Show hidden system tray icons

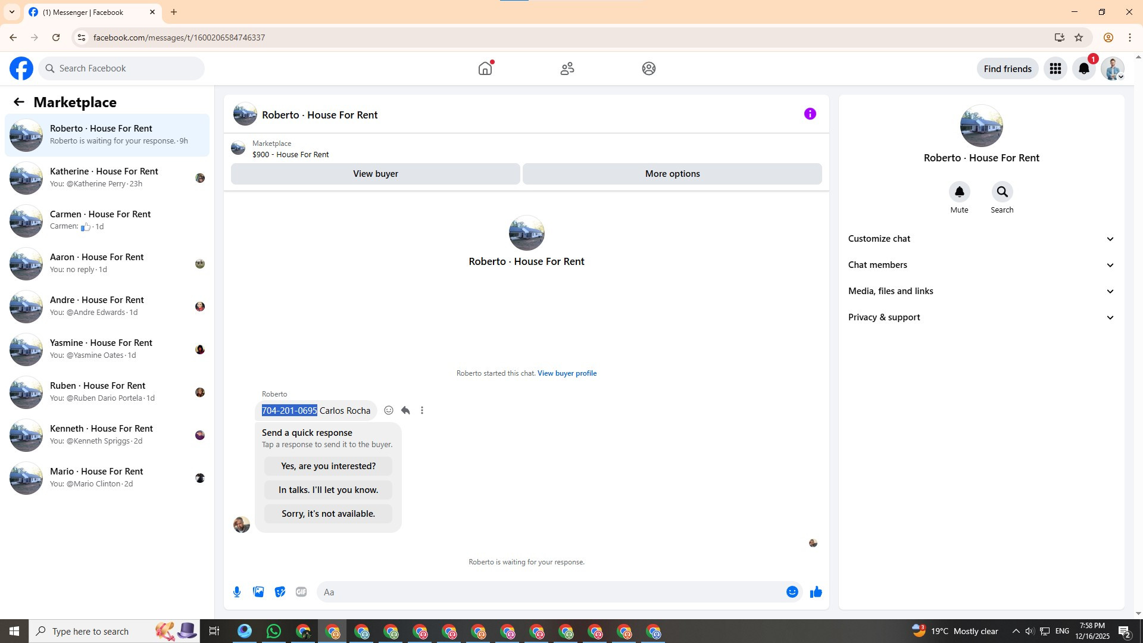pos(1016,631)
